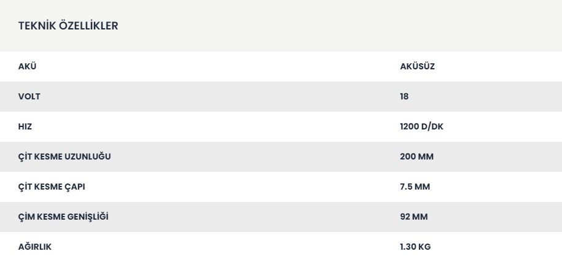The height and width of the screenshot is (262, 562).
Task: Select the VOLT row label
Action: tap(29, 97)
